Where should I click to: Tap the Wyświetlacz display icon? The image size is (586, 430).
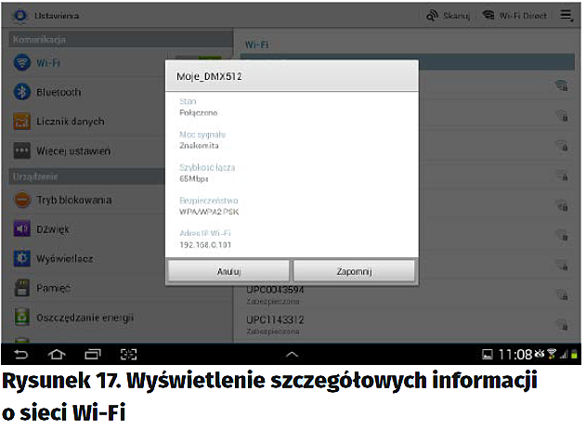point(21,257)
